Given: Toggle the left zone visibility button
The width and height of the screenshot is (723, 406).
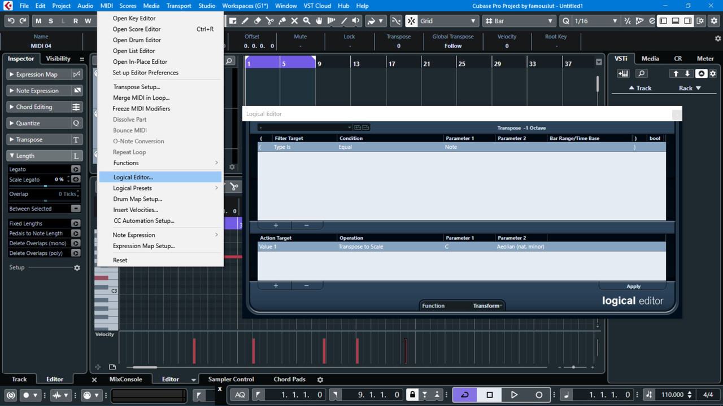Looking at the screenshot, I should (x=663, y=21).
